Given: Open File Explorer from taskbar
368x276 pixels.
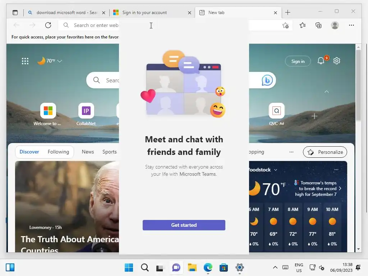Looking at the screenshot, I should (x=192, y=267).
